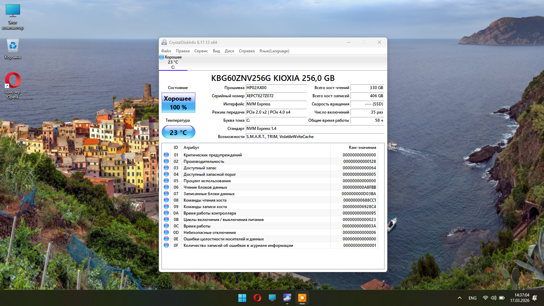Click the Opera icon in the taskbar
The image size is (544, 306).
click(257, 298)
